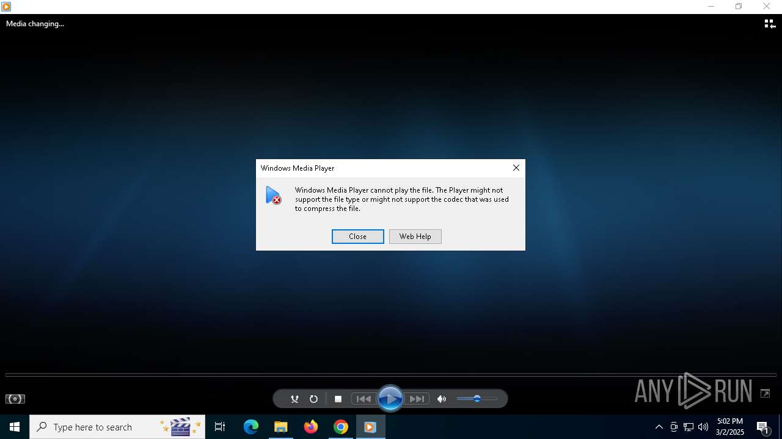This screenshot has width=782, height=439.
Task: Open network status tray icon
Action: point(689,427)
